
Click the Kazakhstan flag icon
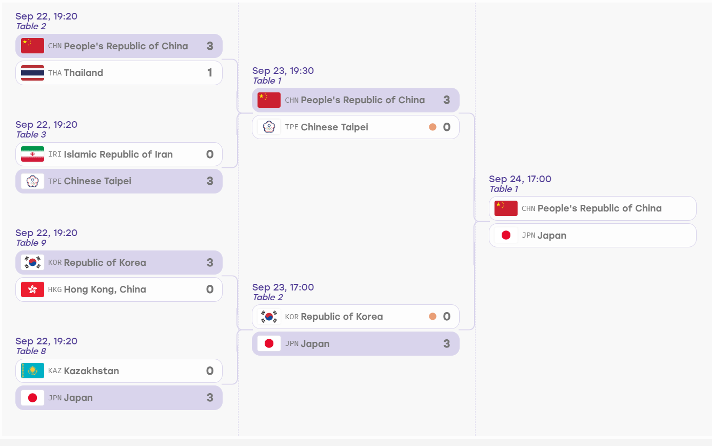pos(32,371)
